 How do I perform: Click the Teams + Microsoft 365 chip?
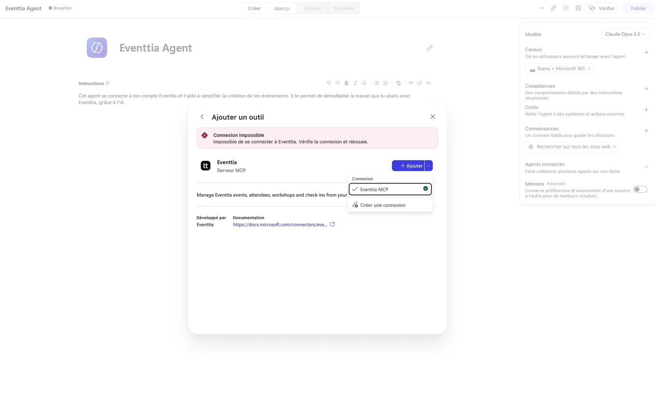click(x=560, y=68)
